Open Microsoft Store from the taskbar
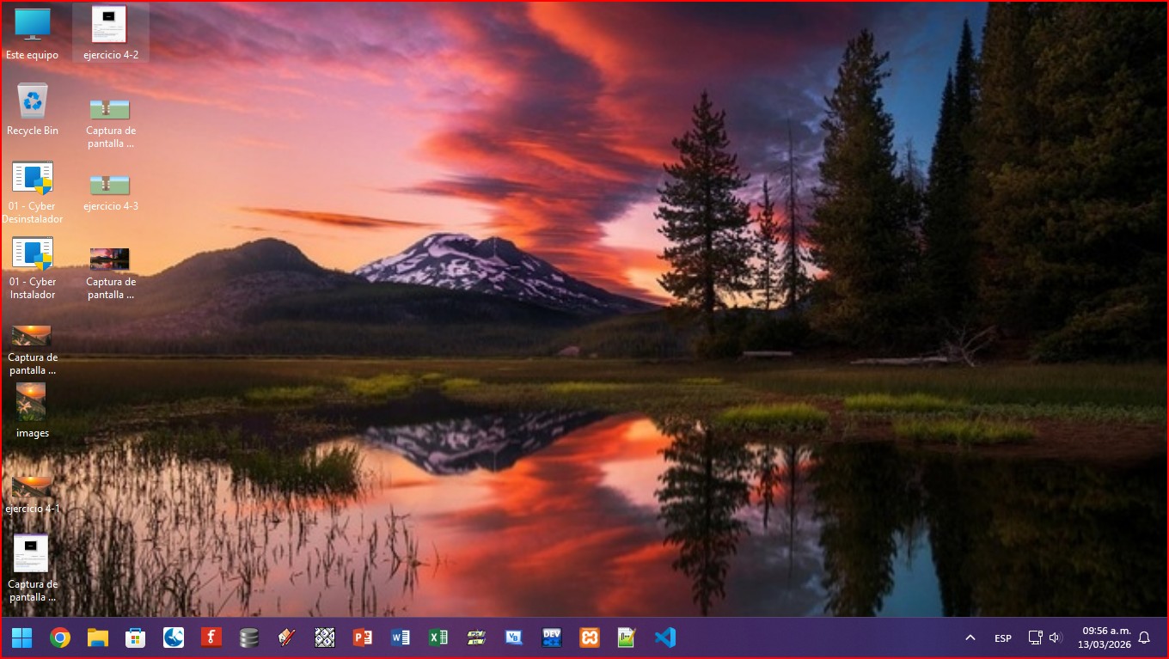Image resolution: width=1169 pixels, height=659 pixels. click(136, 638)
